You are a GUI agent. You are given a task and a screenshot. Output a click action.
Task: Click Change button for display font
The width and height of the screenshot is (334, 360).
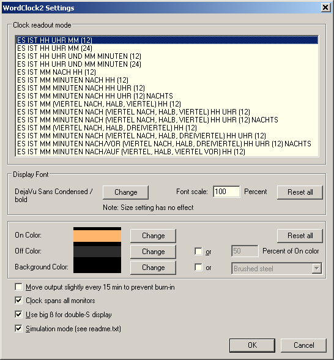coord(126,192)
